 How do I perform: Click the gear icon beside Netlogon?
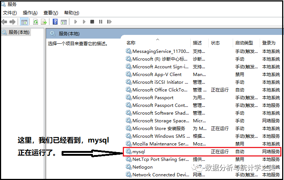point(129,167)
